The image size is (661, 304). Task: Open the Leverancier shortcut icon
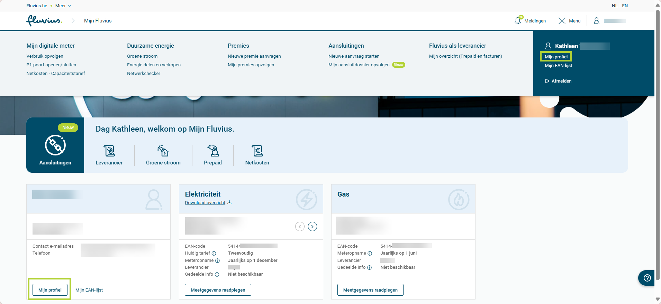(x=109, y=151)
